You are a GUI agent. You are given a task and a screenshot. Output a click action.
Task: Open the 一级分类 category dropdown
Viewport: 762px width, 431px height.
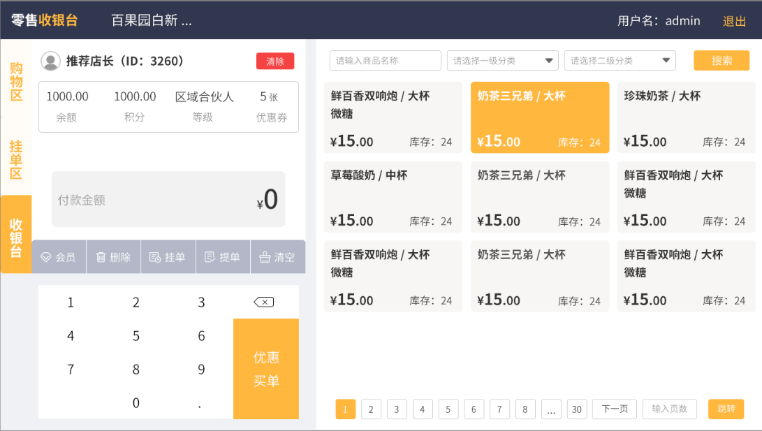[502, 61]
